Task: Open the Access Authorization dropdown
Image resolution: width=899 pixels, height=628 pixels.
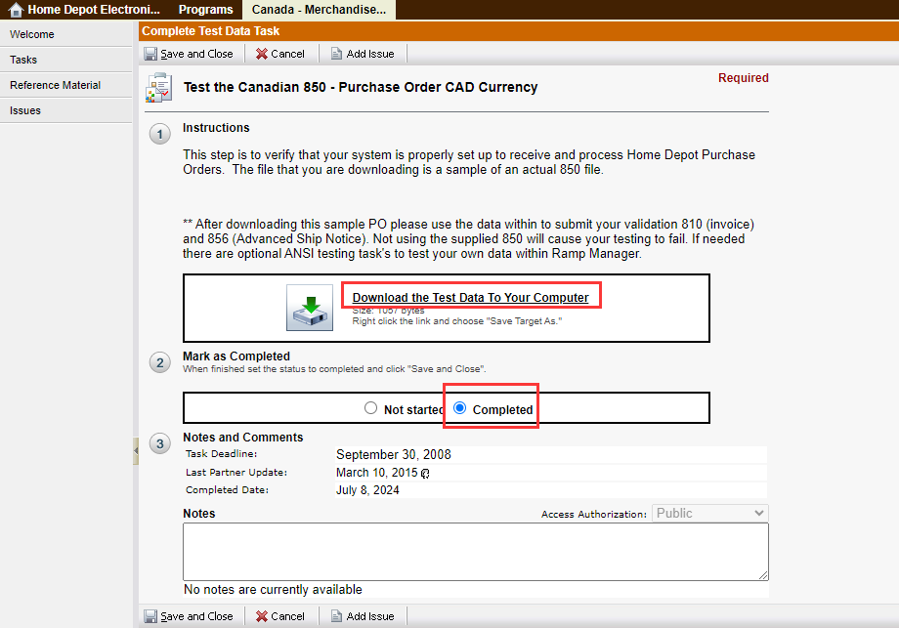Action: tap(709, 514)
